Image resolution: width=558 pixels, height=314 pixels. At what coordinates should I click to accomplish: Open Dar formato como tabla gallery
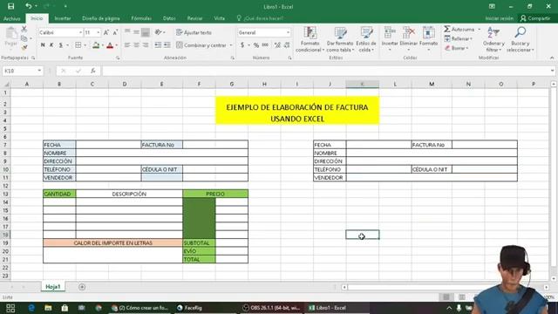pyautogui.click(x=340, y=39)
